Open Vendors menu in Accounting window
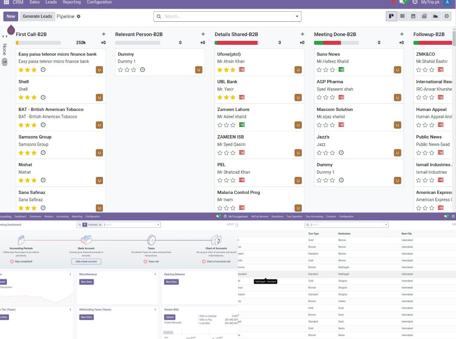 [x=49, y=216]
